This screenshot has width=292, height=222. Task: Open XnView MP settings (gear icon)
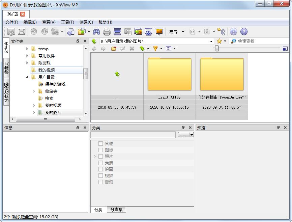233,31
